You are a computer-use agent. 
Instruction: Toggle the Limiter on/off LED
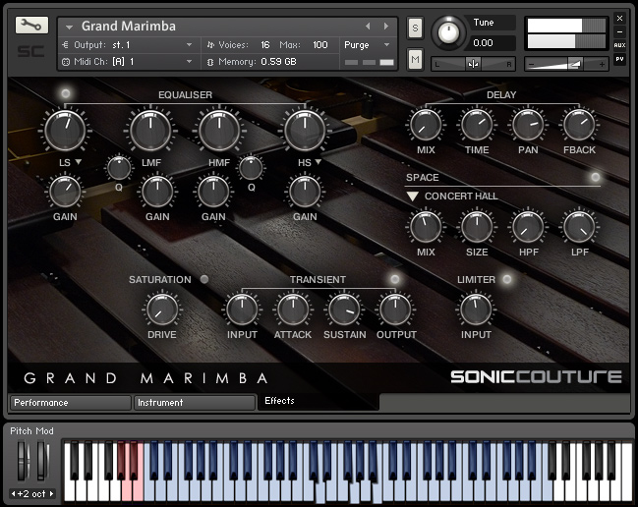(x=507, y=279)
